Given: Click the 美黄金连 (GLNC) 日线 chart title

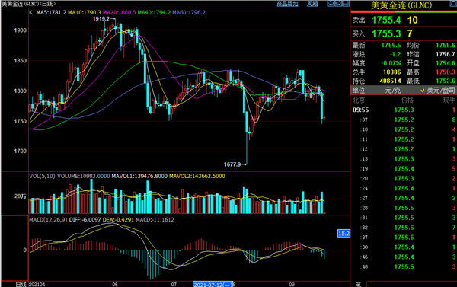Looking at the screenshot, I should (x=28, y=4).
